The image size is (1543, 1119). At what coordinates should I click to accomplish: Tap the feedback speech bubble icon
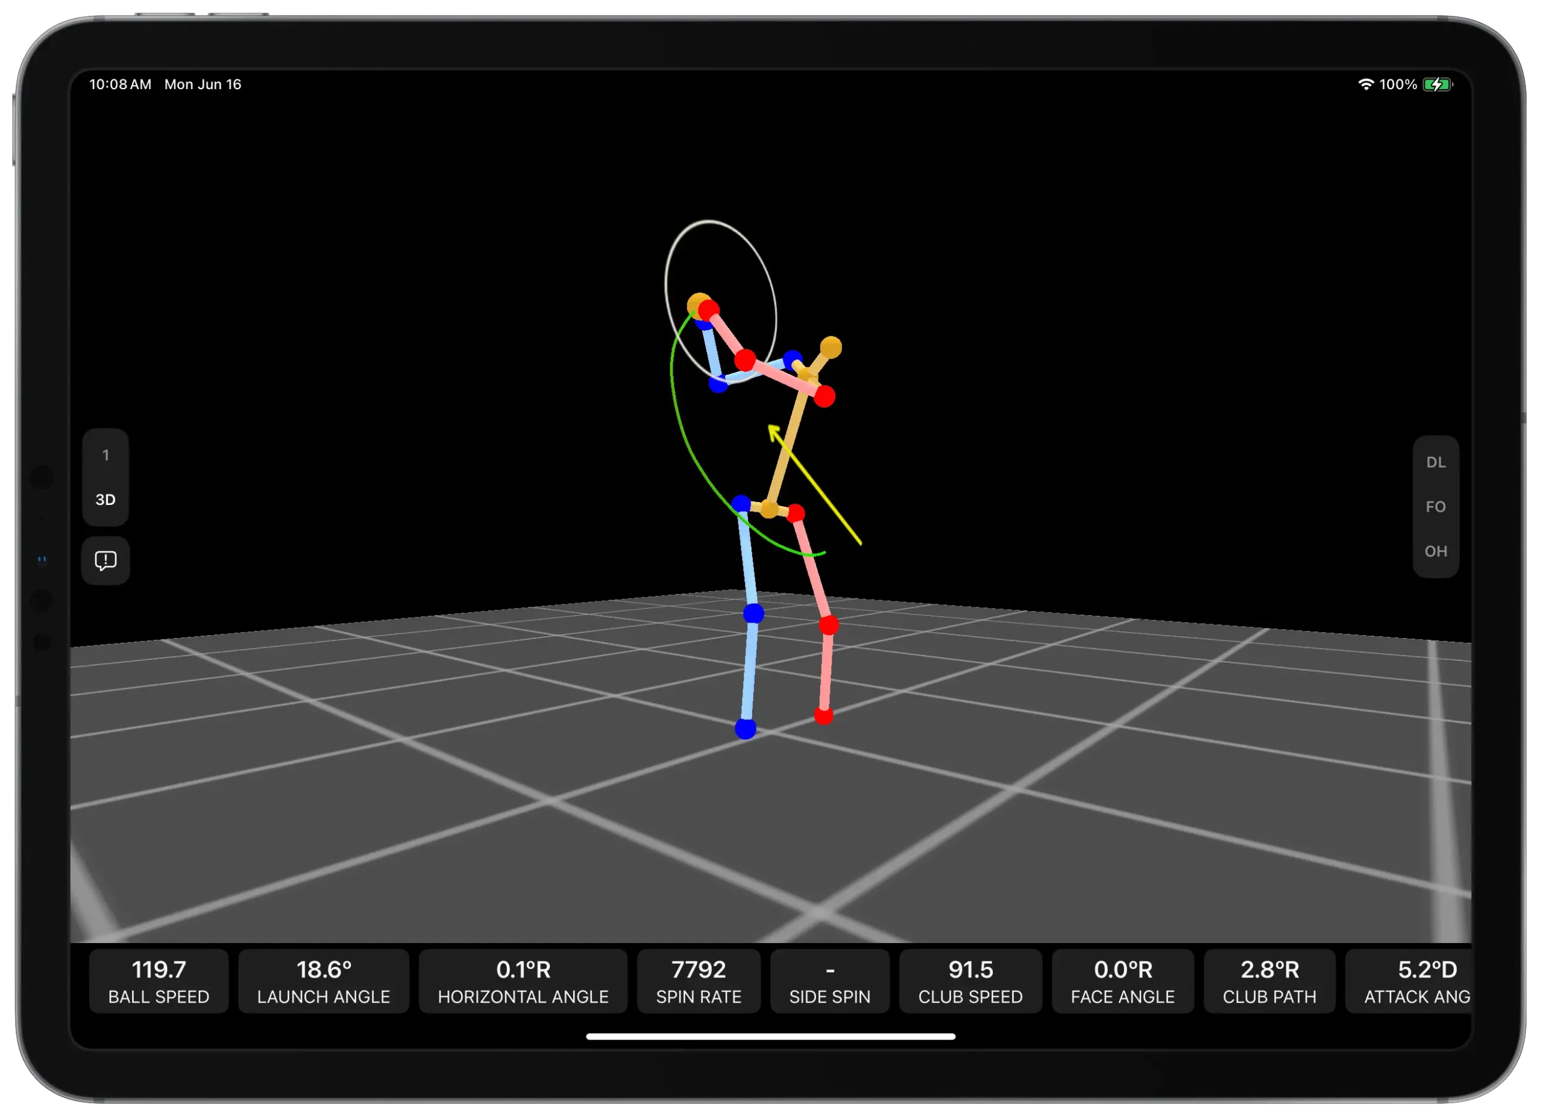[105, 560]
